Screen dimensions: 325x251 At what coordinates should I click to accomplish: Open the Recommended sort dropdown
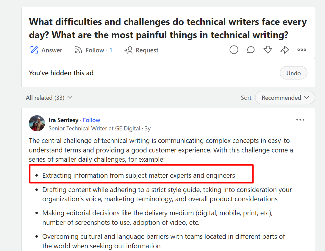[285, 97]
